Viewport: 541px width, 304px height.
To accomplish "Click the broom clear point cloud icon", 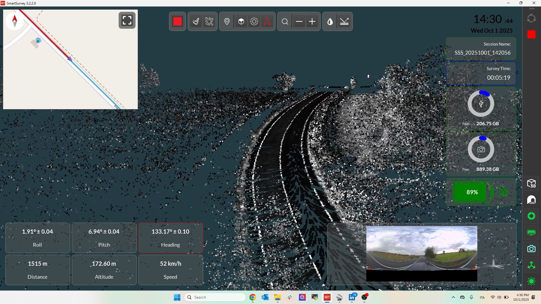I will 196,21.
